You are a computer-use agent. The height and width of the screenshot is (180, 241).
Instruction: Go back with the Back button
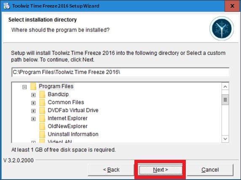[x=111, y=170]
